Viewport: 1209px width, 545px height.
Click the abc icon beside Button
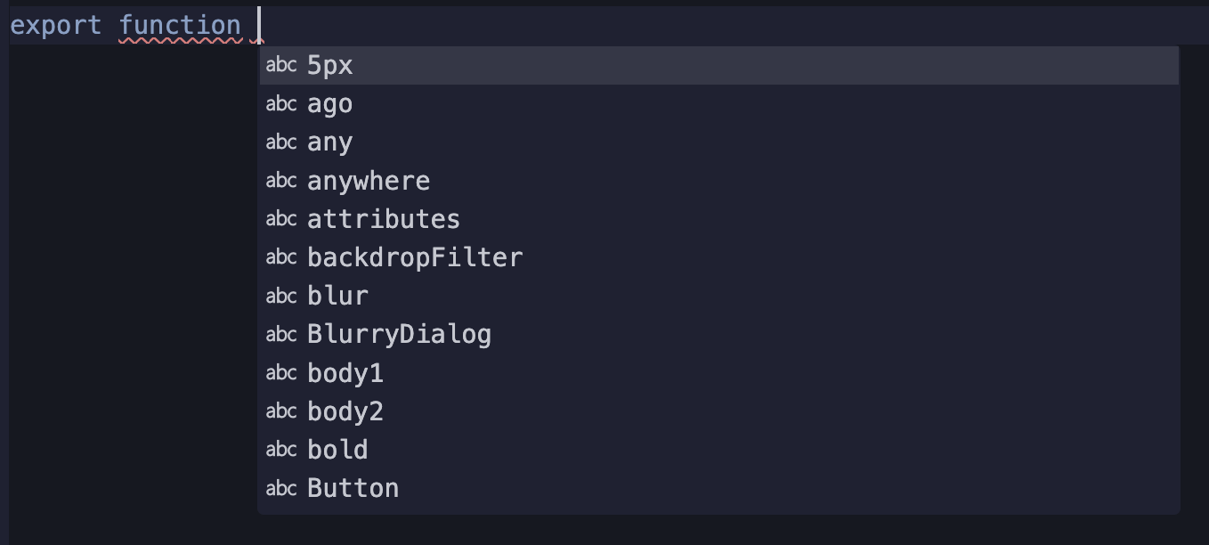click(280, 487)
